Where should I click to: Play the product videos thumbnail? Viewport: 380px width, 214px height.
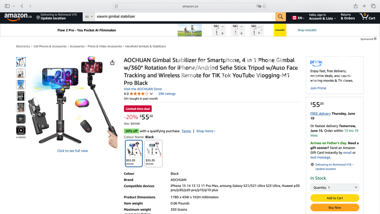[21, 130]
